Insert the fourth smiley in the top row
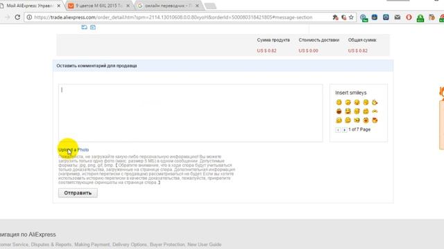Image resolution: width=444 pixels, height=249 pixels. coord(366,102)
